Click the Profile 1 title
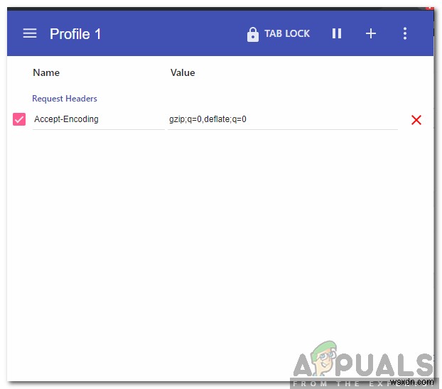Image resolution: width=442 pixels, height=389 pixels. [x=75, y=34]
